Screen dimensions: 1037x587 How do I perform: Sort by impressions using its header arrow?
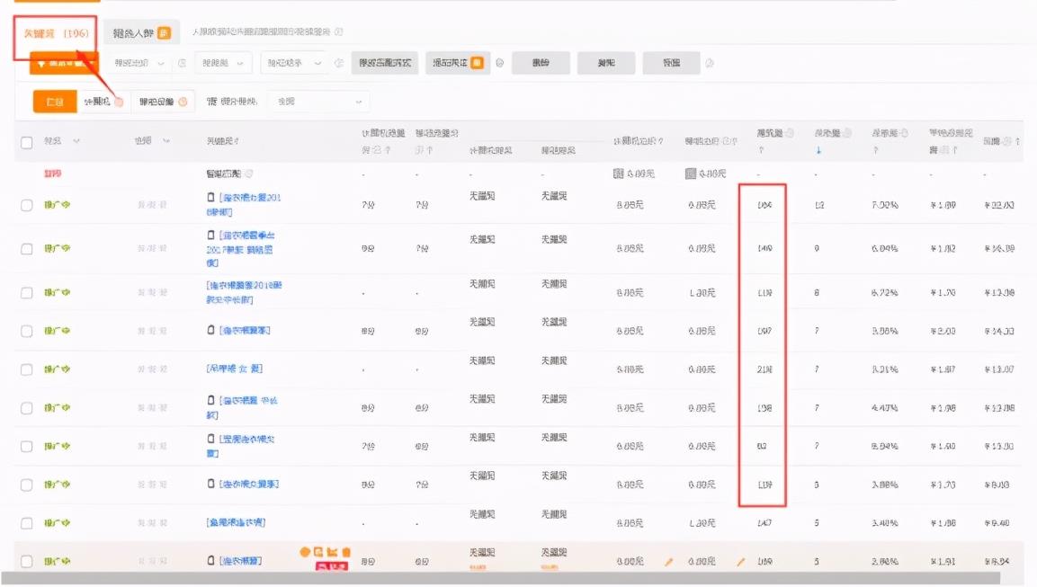[x=761, y=150]
